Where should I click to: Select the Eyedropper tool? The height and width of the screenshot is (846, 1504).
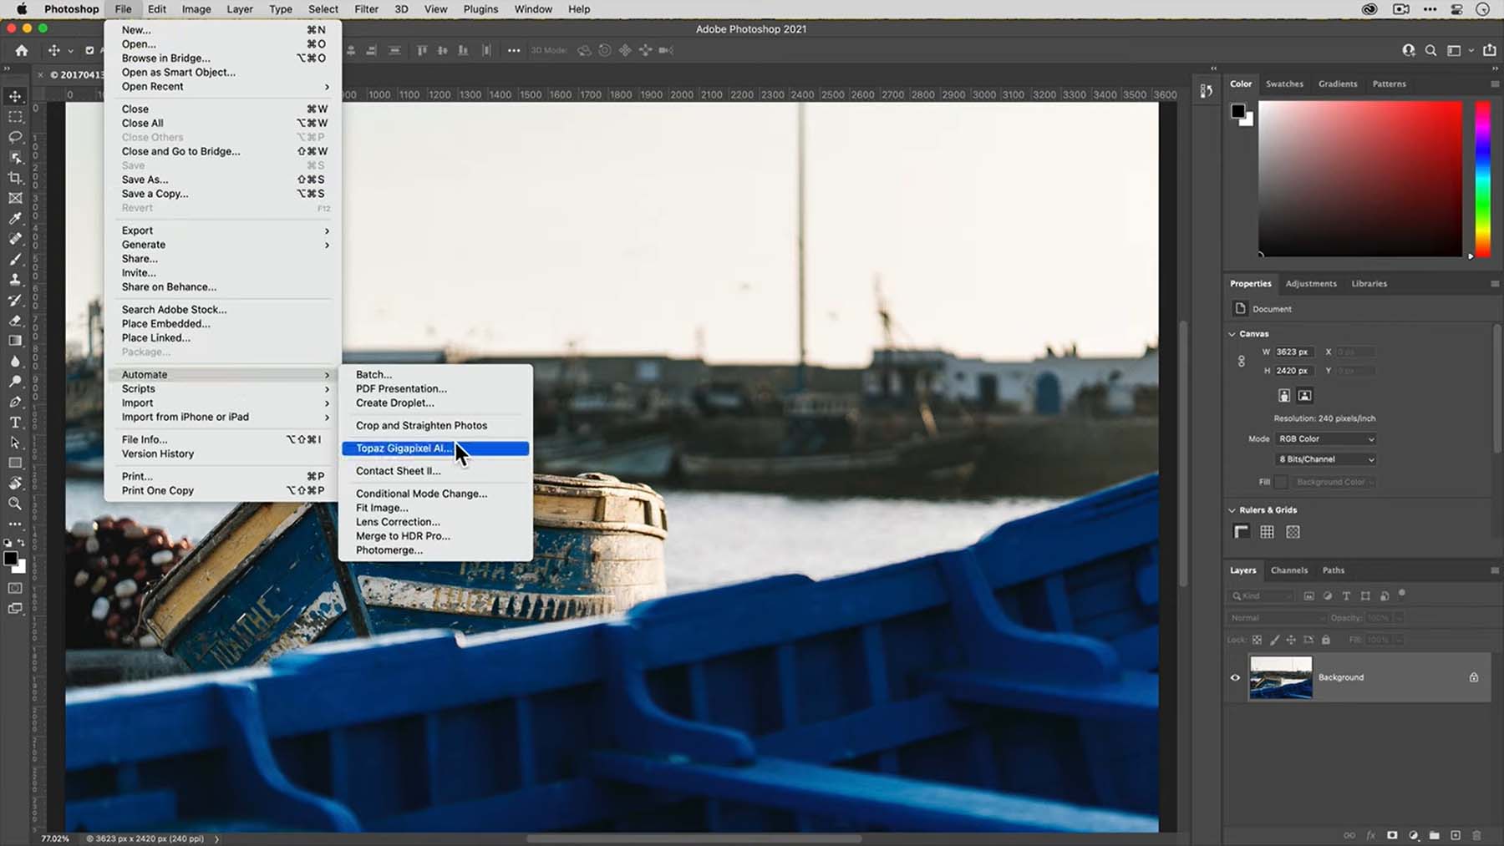pyautogui.click(x=15, y=219)
